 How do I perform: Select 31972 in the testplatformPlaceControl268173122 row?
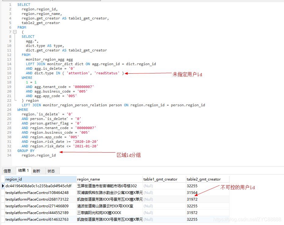tap(208, 199)
